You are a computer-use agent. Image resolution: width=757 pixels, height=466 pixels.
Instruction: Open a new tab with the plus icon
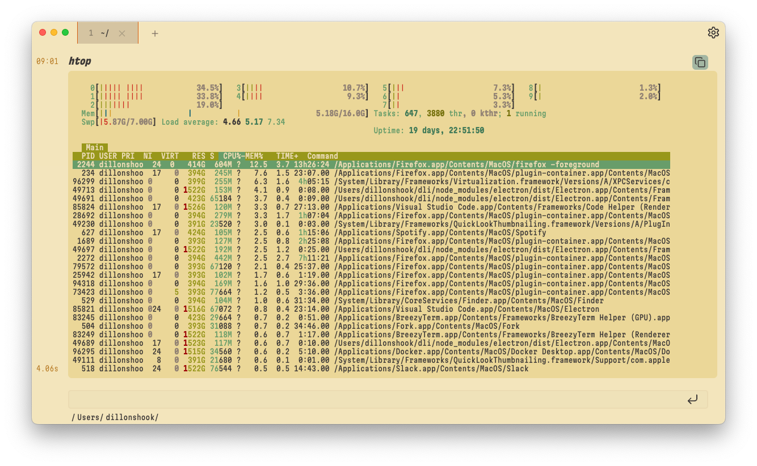coord(154,33)
